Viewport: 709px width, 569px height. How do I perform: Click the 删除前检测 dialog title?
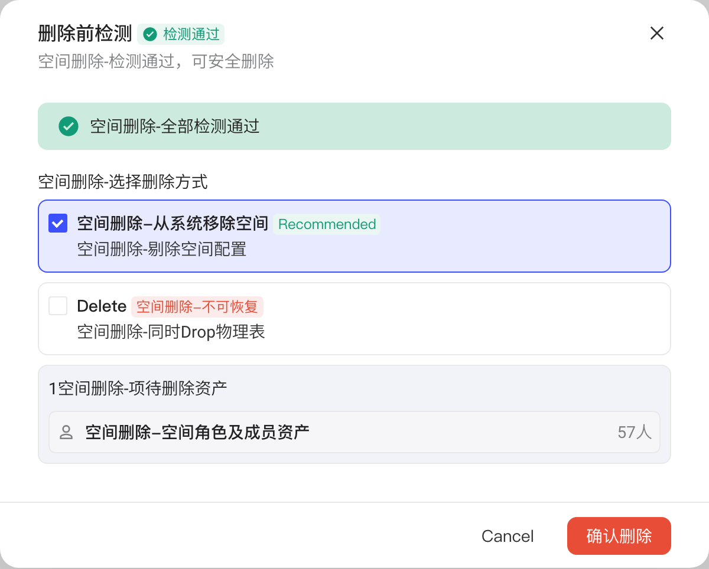point(84,34)
